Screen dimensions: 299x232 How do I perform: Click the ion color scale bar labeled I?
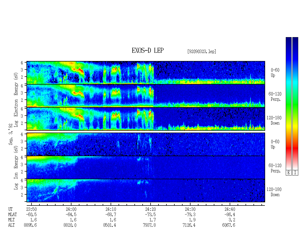click(295, 103)
